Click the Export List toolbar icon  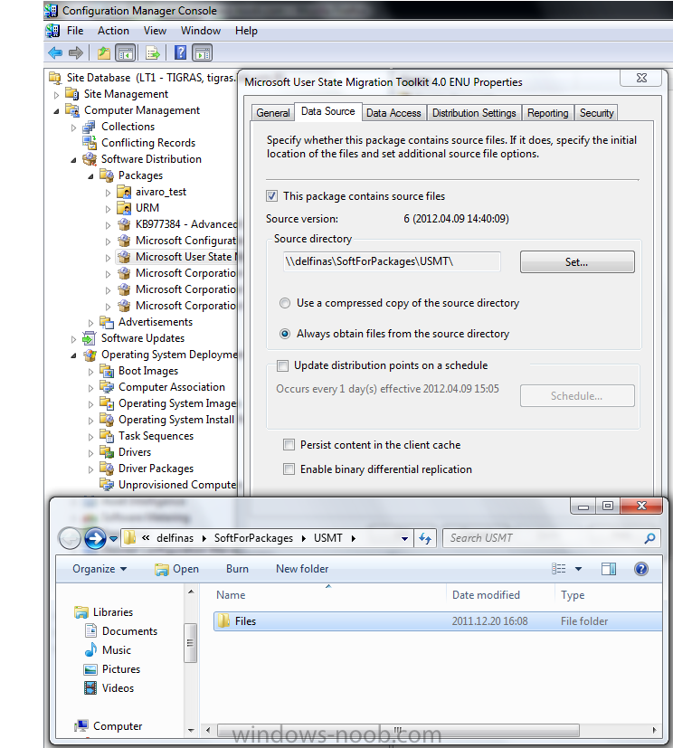pyautogui.click(x=153, y=53)
